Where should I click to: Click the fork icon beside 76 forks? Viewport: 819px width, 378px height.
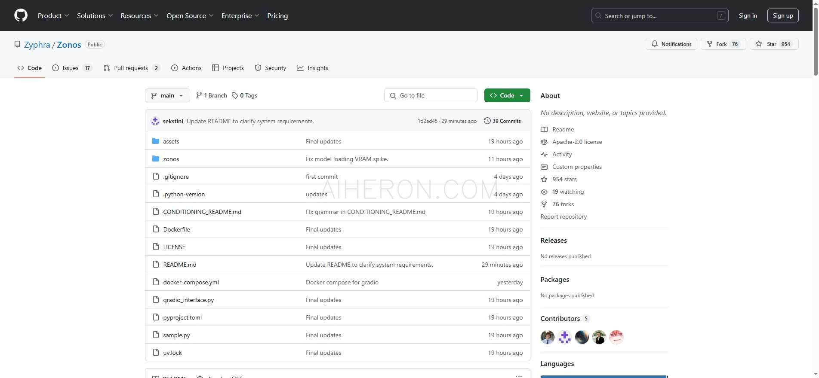(x=544, y=204)
